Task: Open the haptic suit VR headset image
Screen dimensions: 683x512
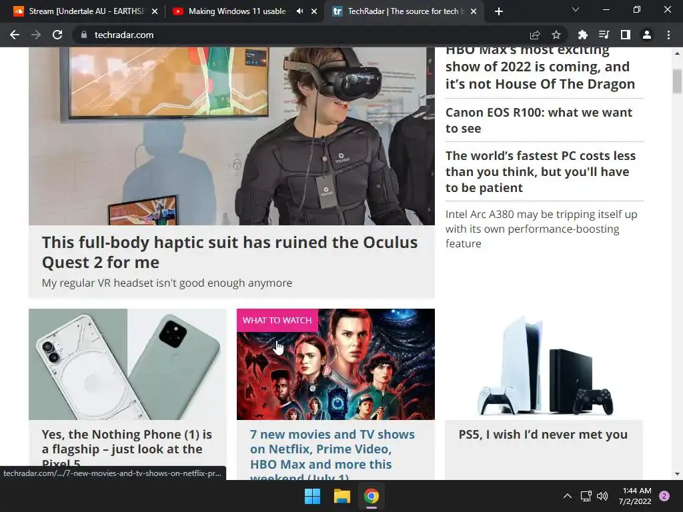Action: [231, 136]
